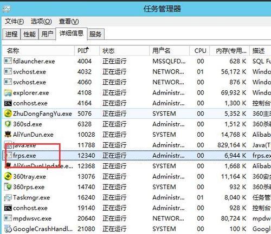Click the svchost.exe icon for PID 4060
The height and width of the screenshot is (234, 271).
coord(8,82)
